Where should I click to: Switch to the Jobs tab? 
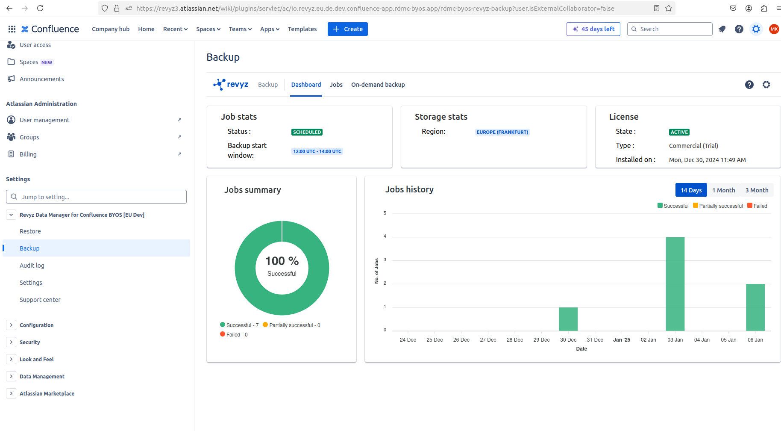(x=336, y=85)
